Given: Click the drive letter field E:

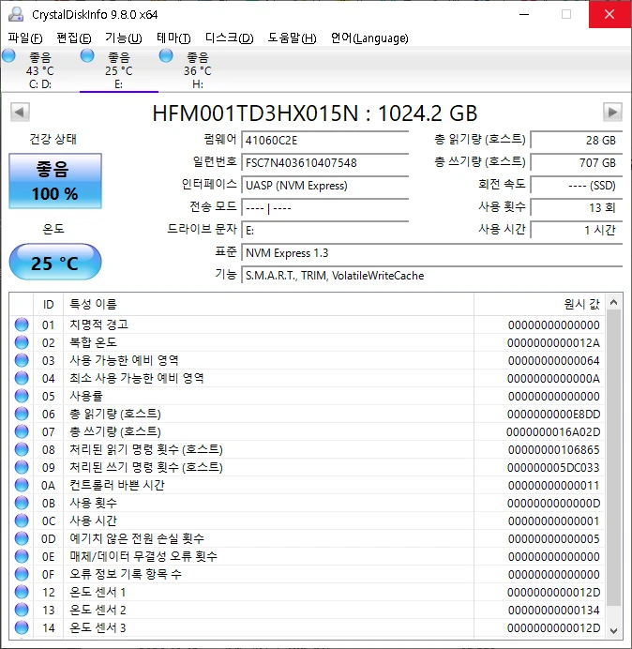Looking at the screenshot, I should 324,230.
